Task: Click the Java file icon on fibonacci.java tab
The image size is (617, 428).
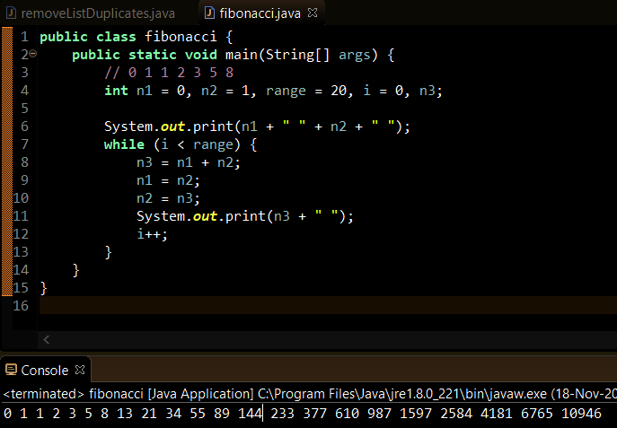Action: 209,13
